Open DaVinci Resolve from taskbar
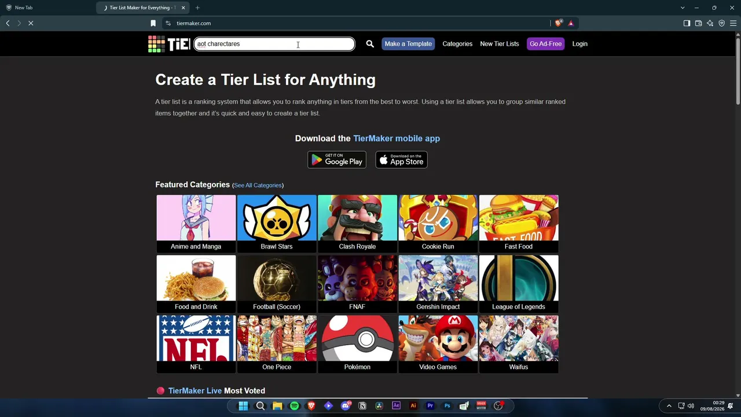The width and height of the screenshot is (741, 417). pyautogui.click(x=379, y=406)
